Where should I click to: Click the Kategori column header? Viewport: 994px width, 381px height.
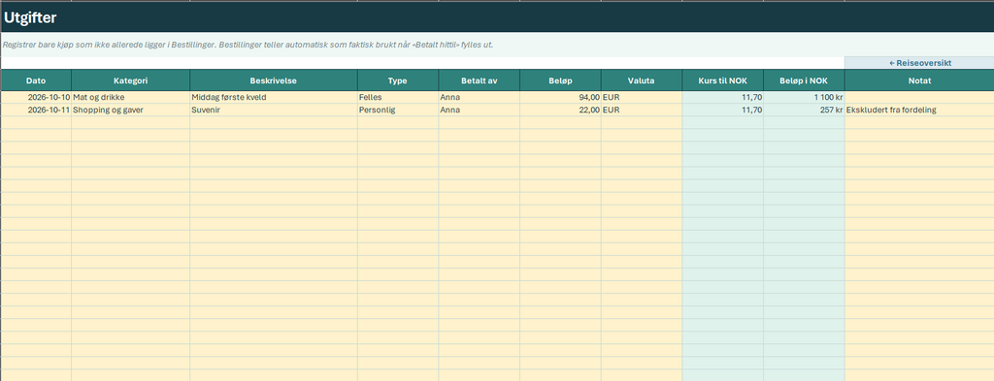(x=131, y=80)
